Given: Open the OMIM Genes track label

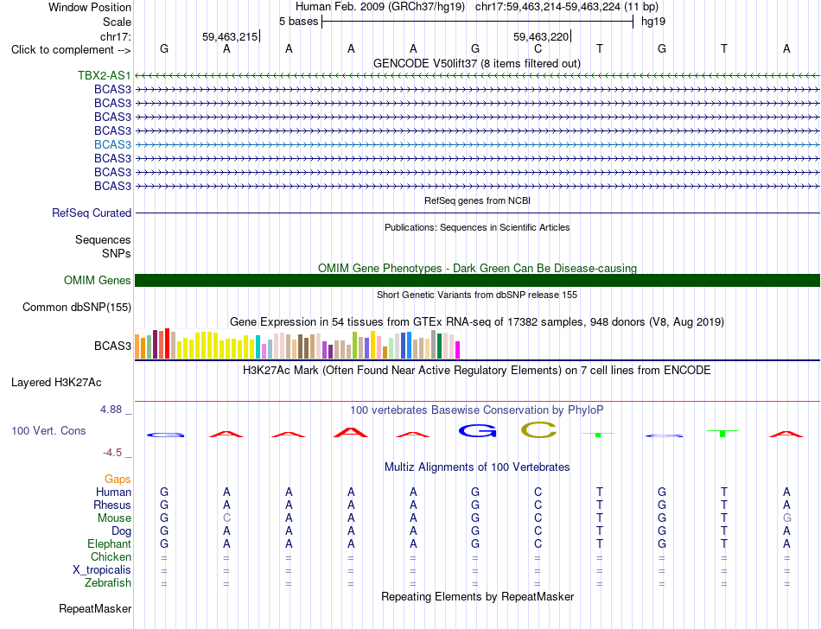Looking at the screenshot, I should (x=98, y=281).
